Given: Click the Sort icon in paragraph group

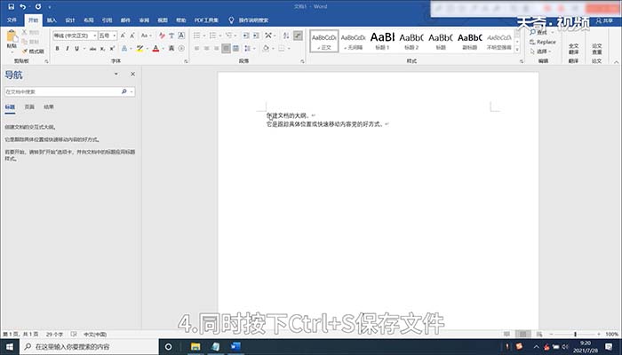Looking at the screenshot, I should [x=285, y=35].
